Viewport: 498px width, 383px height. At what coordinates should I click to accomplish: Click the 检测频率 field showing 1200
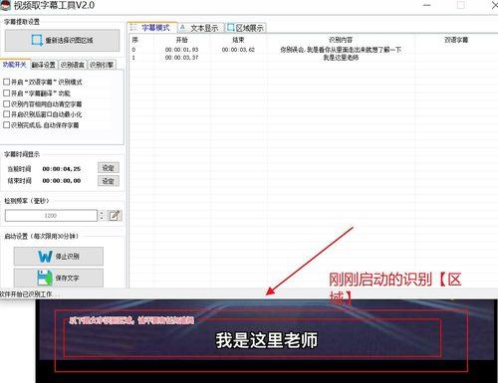[x=51, y=216]
